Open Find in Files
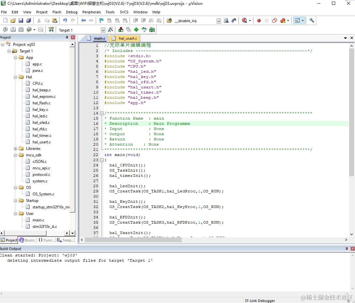The image size is (355, 303). (x=169, y=20)
